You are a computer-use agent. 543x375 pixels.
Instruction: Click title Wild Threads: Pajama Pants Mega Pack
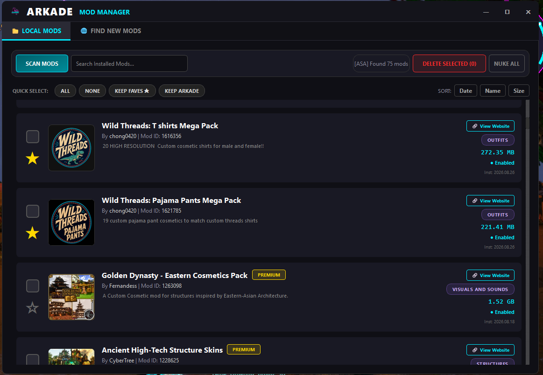point(171,200)
